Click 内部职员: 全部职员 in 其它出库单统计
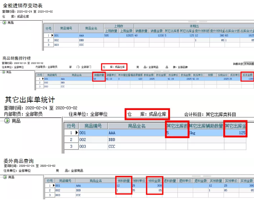Viewport: 254px width, 203px height. click(23, 114)
